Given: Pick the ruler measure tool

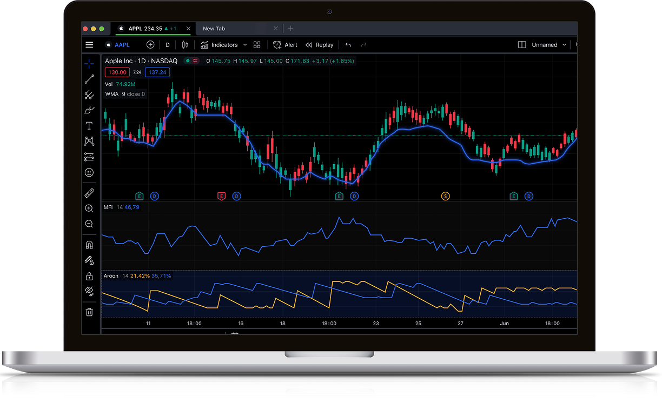Looking at the screenshot, I should 89,193.
